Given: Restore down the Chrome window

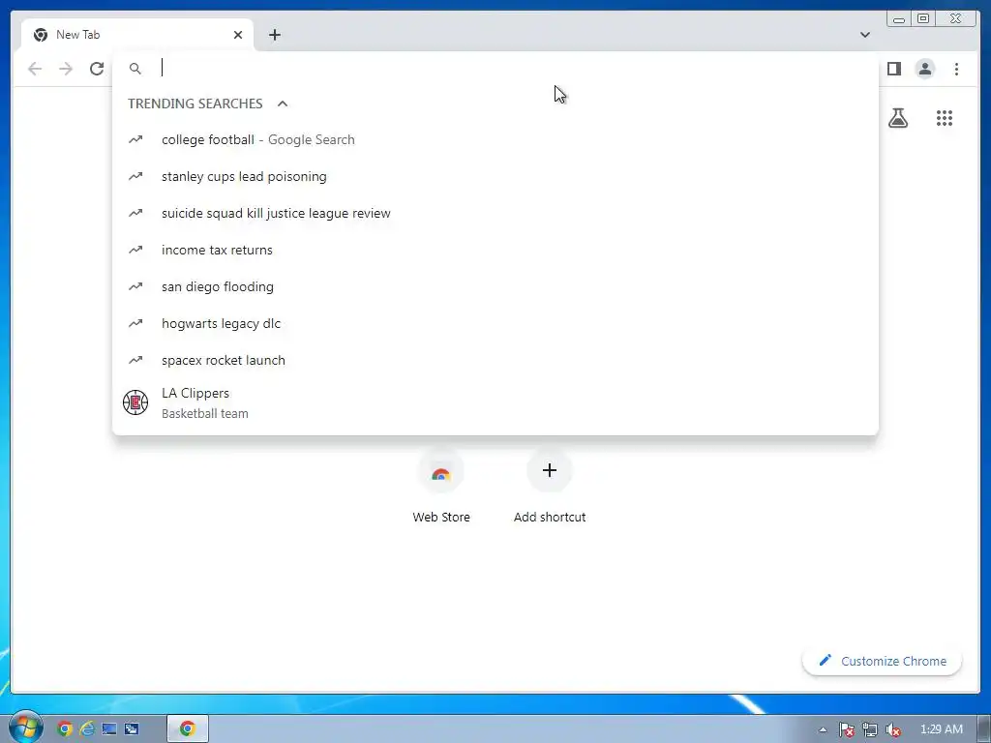Looking at the screenshot, I should click(x=922, y=19).
